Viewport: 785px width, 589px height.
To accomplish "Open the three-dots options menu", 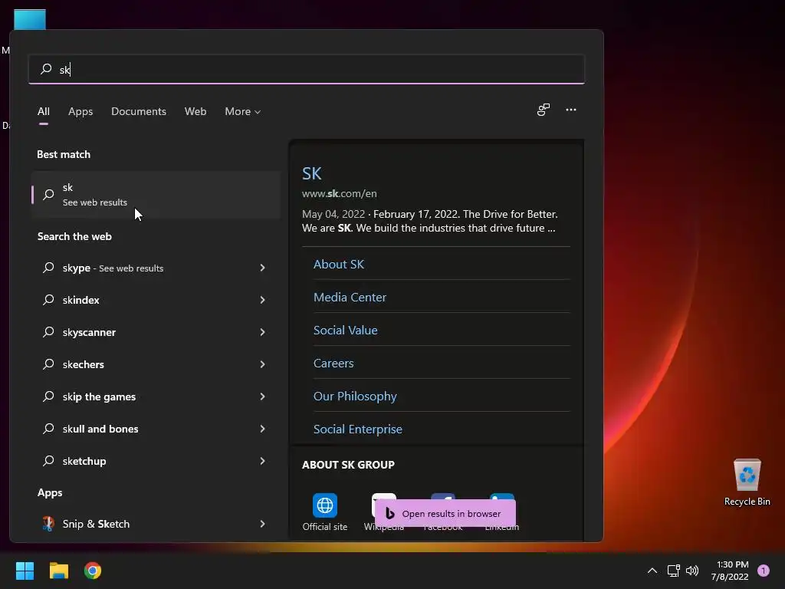I will tap(570, 110).
